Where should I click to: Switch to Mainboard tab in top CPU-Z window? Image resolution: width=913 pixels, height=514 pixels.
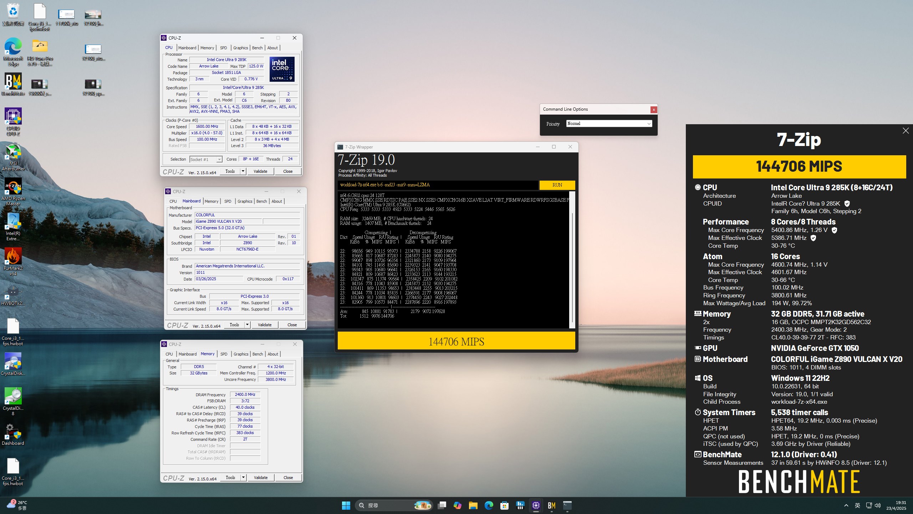point(187,48)
